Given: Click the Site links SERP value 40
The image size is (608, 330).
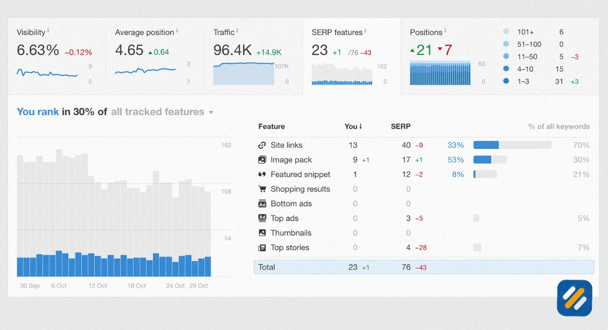Looking at the screenshot, I should (406, 145).
